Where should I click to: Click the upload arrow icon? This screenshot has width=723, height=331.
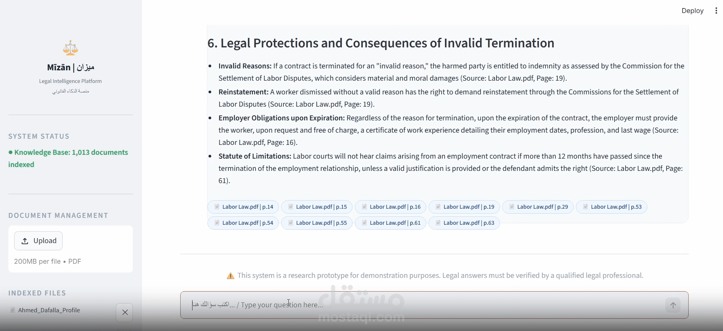coord(25,241)
